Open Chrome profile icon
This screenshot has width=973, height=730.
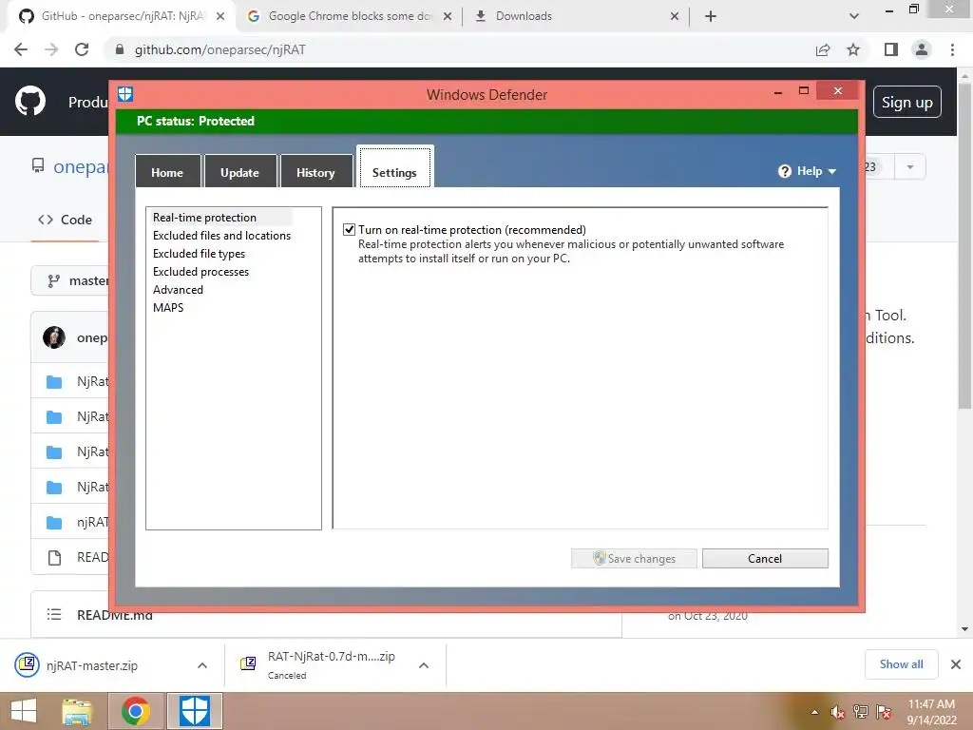pos(922,49)
